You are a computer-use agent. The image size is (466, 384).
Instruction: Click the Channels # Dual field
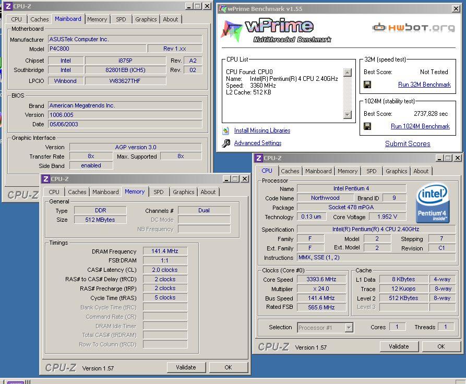click(204, 210)
